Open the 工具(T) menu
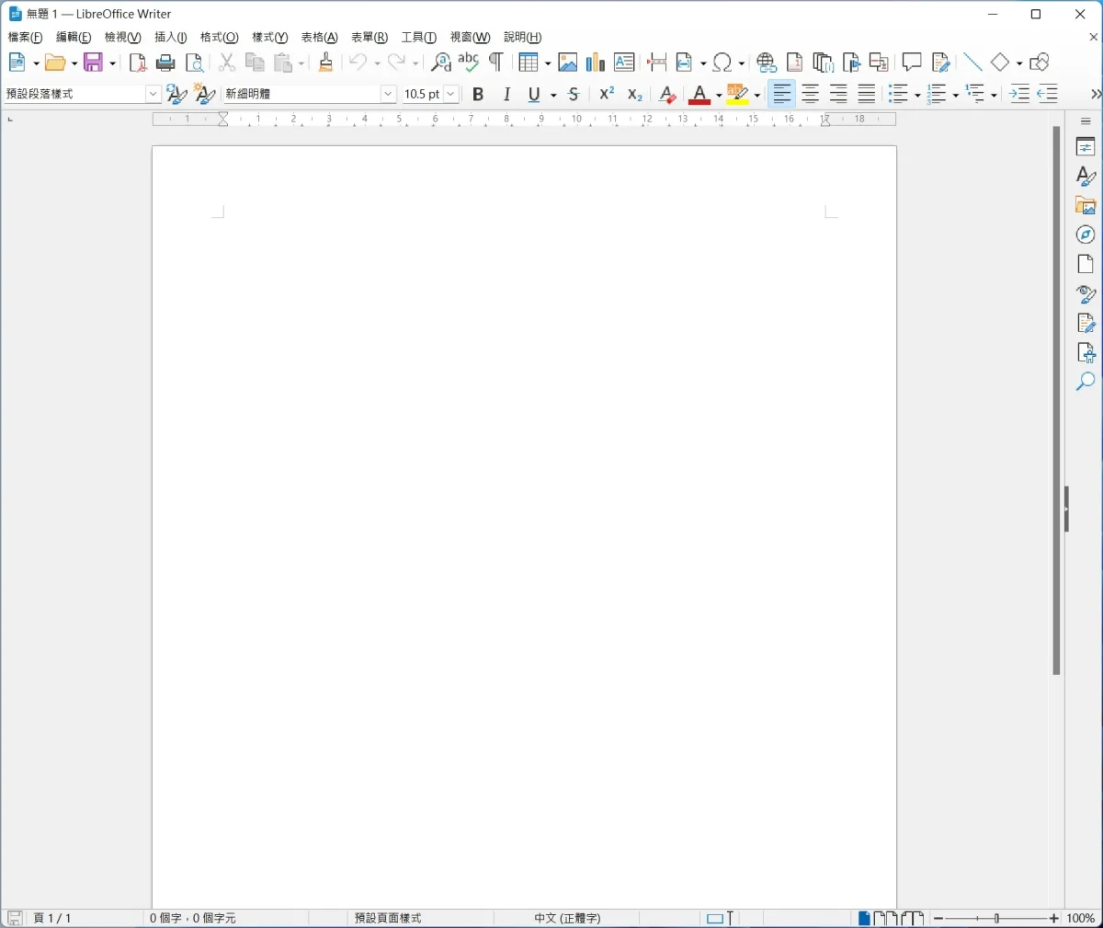 [418, 38]
